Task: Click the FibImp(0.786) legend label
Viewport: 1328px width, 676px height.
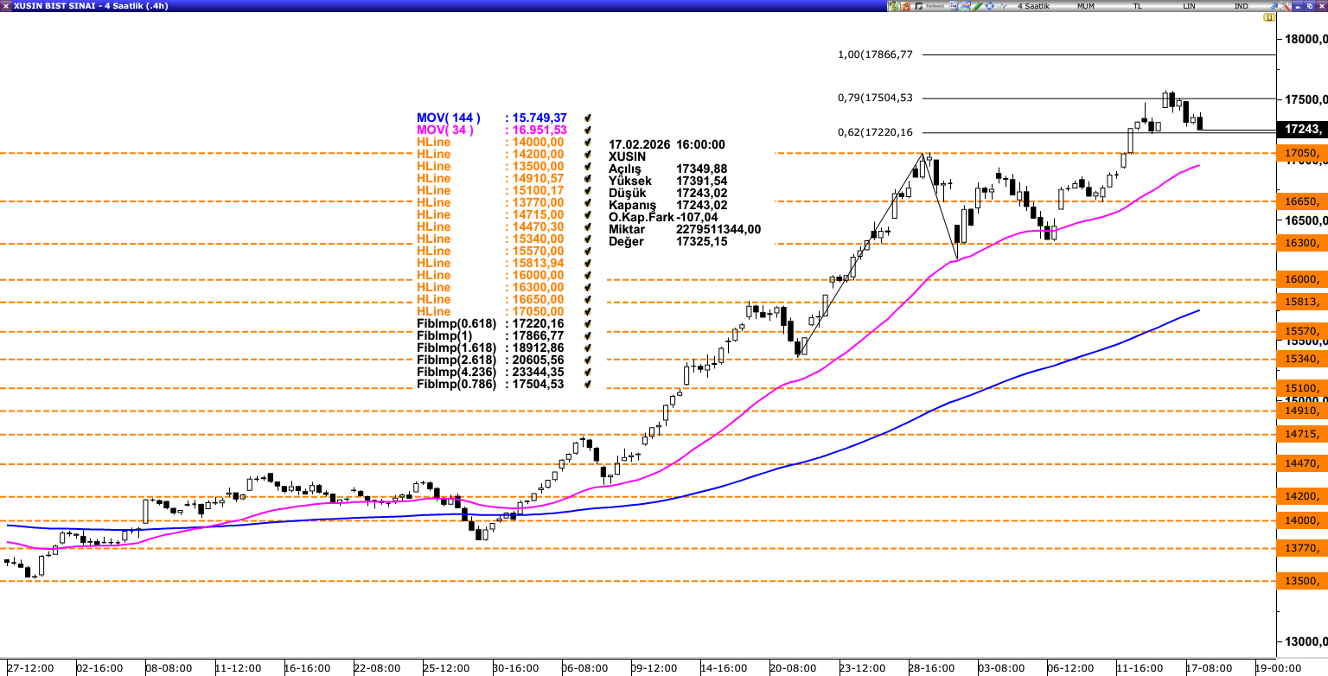Action: click(456, 384)
